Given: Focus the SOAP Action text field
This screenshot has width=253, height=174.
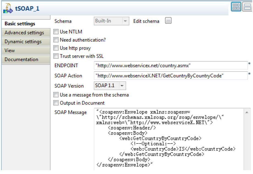Looking at the screenshot, I should [170, 76].
